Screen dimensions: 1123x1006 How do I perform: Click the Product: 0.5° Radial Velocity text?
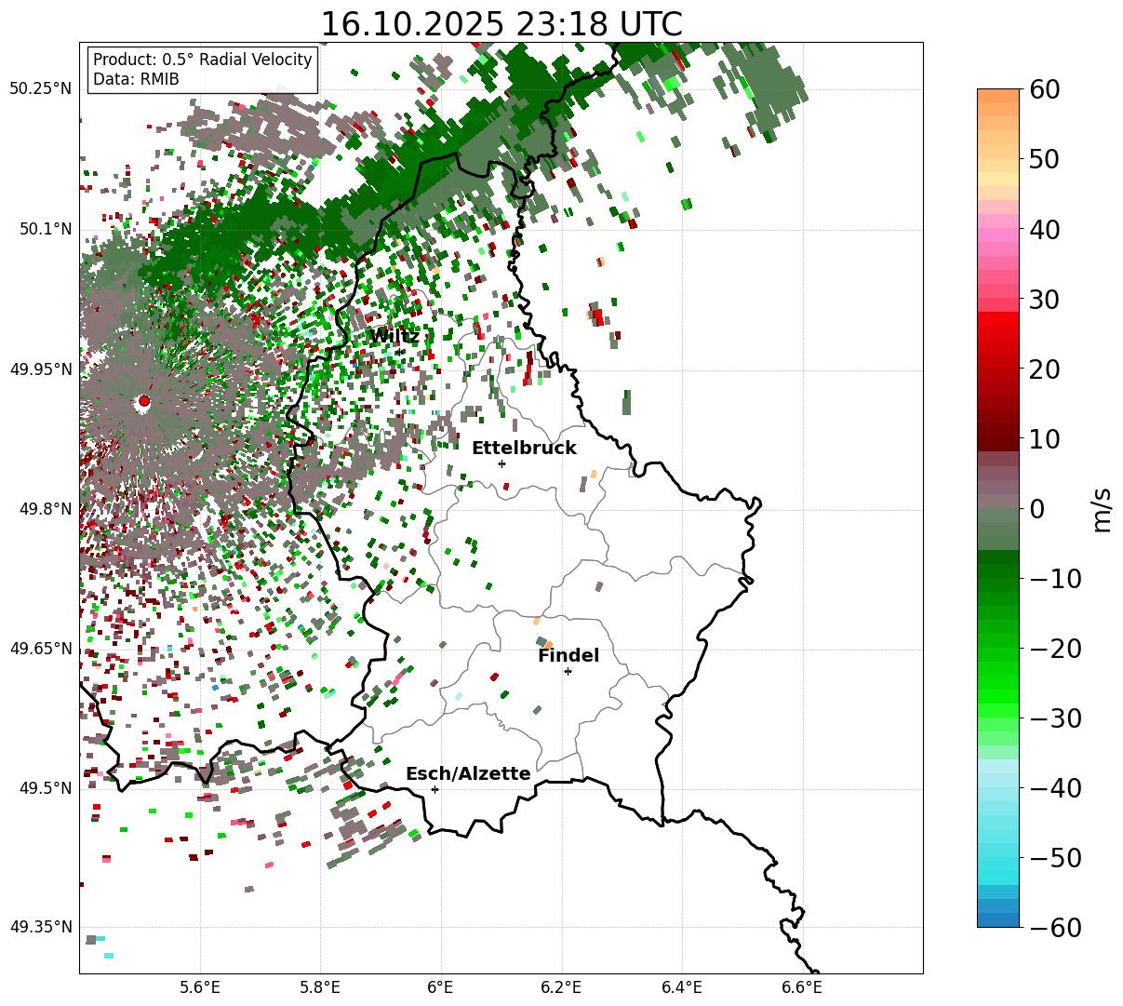pos(203,60)
